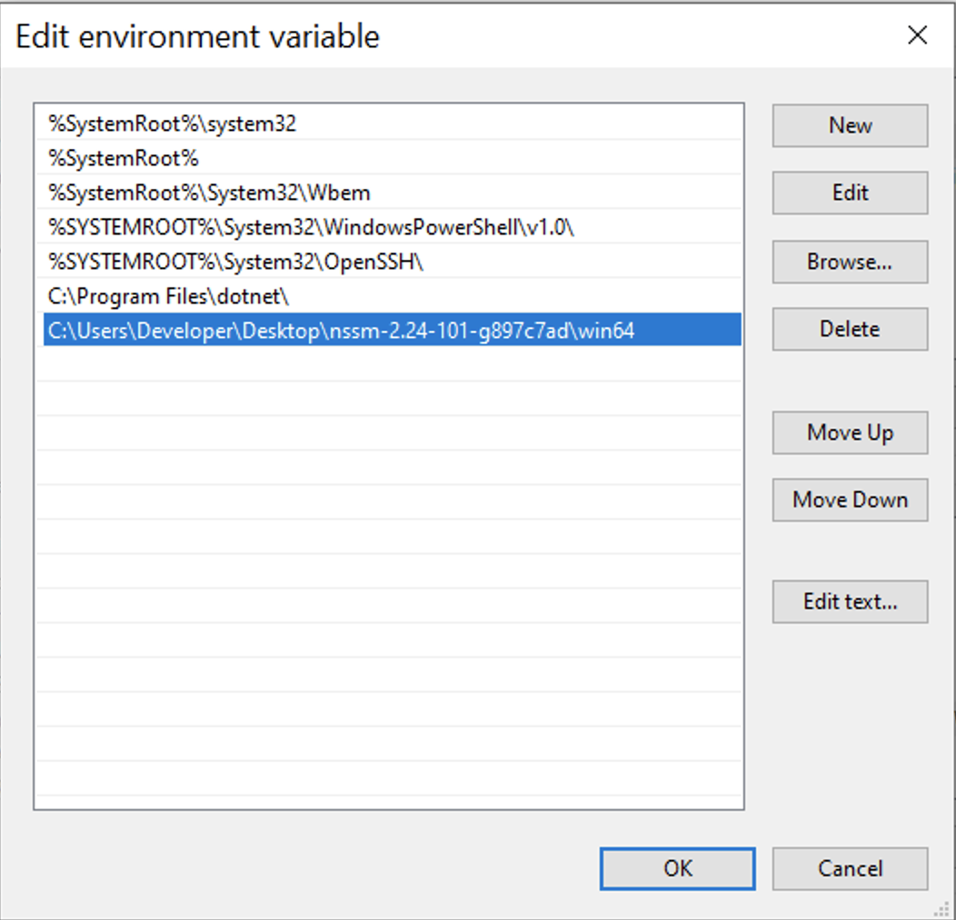956x920 pixels.
Task: Click the New button
Action: click(x=850, y=125)
